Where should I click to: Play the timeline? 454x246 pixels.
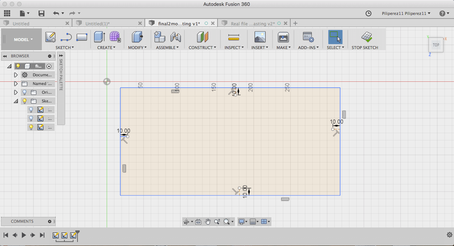click(x=24, y=235)
